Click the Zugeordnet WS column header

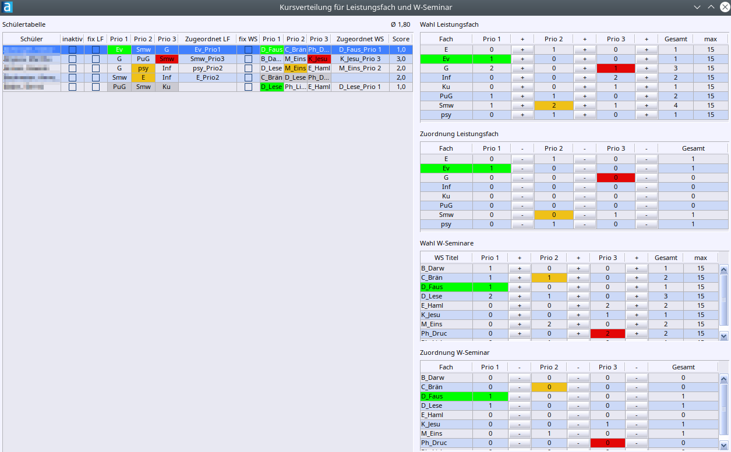click(360, 39)
